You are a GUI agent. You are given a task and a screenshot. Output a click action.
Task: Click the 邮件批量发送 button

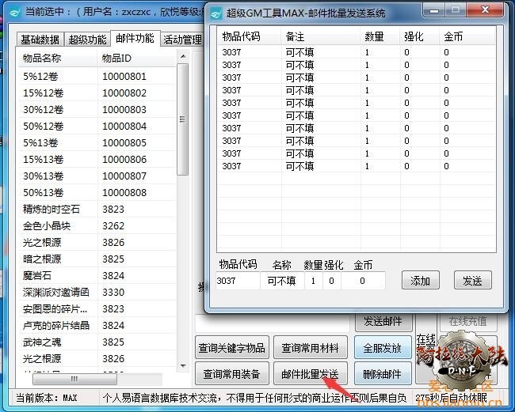coord(310,374)
